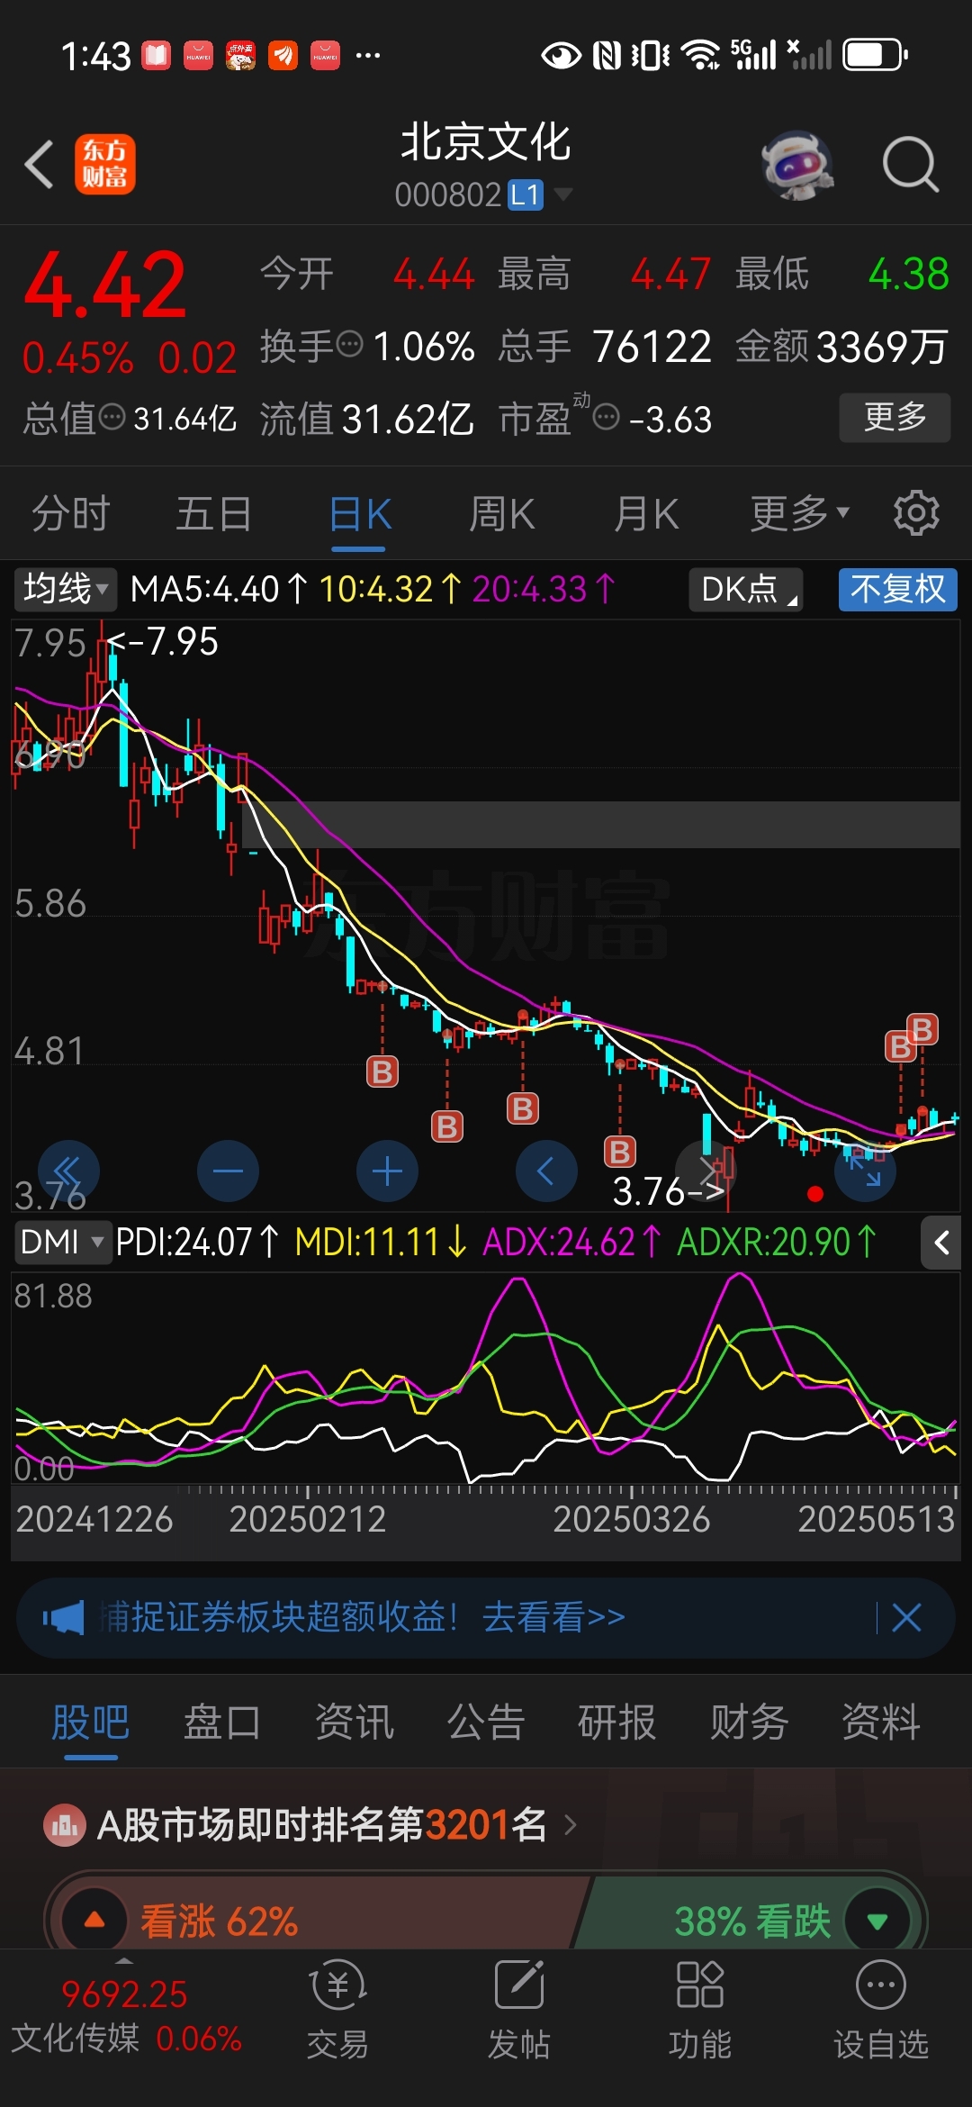Tap the 市盈 info icon

coord(607,417)
